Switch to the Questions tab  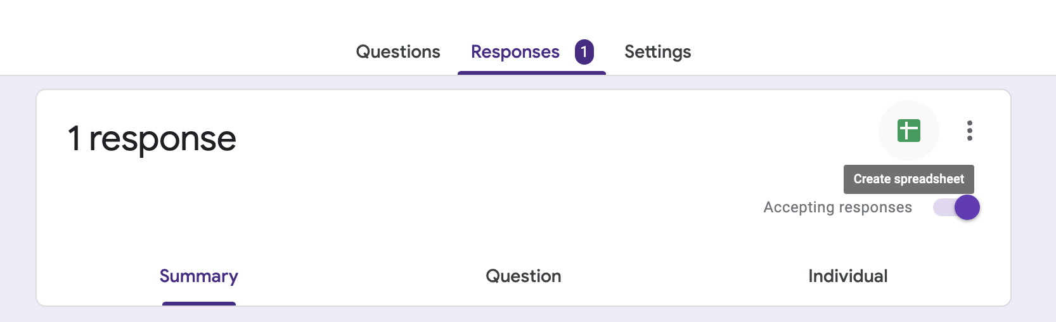(398, 52)
